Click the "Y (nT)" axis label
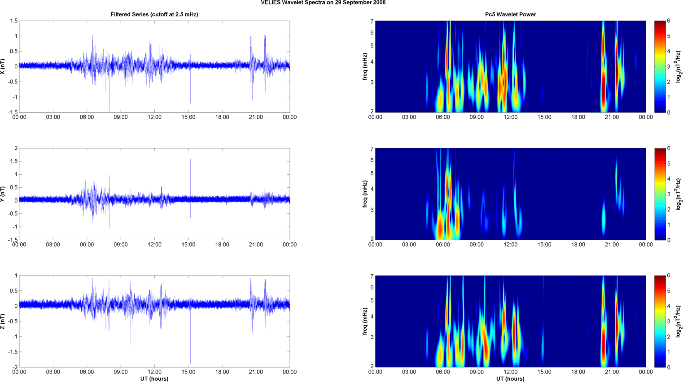 tap(3, 194)
